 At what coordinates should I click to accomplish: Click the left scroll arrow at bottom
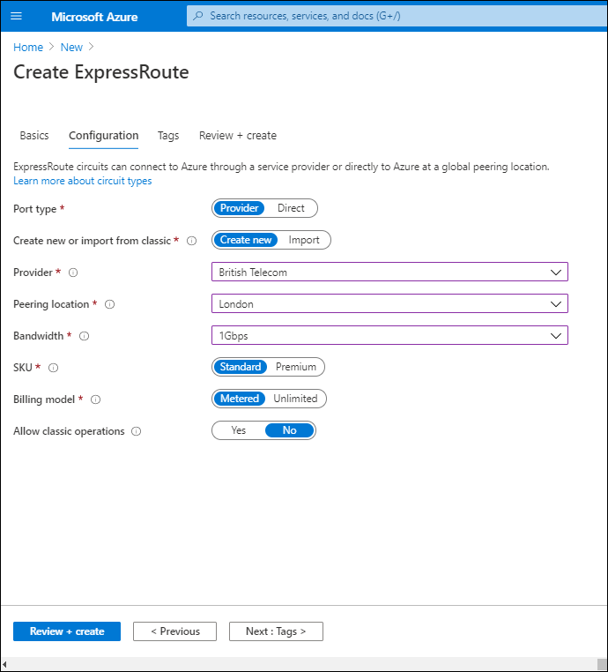tap(4, 664)
